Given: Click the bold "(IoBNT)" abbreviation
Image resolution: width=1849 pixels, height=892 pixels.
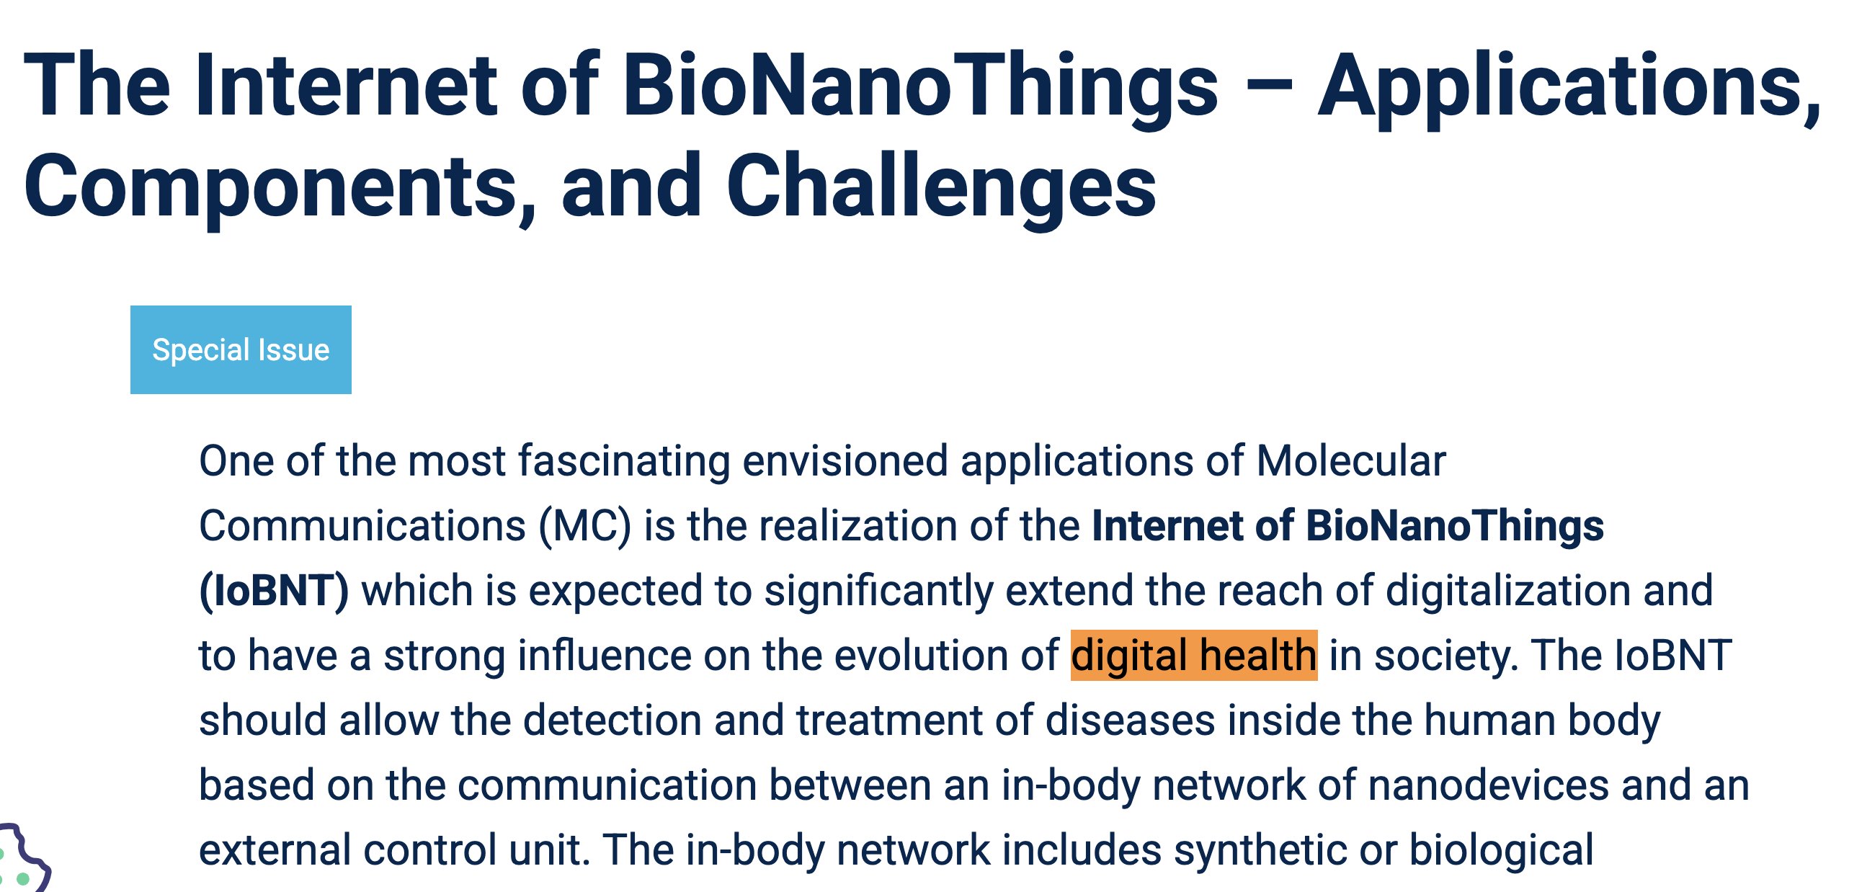Looking at the screenshot, I should pyautogui.click(x=274, y=591).
